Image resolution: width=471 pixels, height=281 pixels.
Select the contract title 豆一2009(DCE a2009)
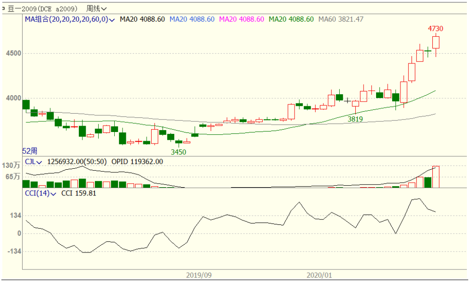[x=42, y=9]
